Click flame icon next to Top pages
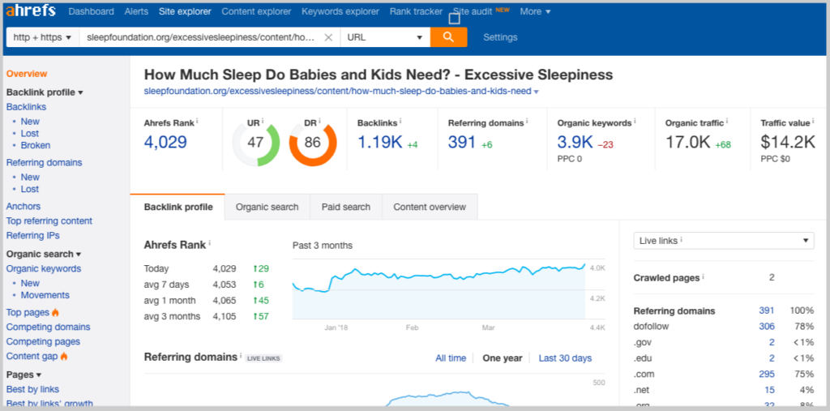830x411 pixels. pos(56,312)
